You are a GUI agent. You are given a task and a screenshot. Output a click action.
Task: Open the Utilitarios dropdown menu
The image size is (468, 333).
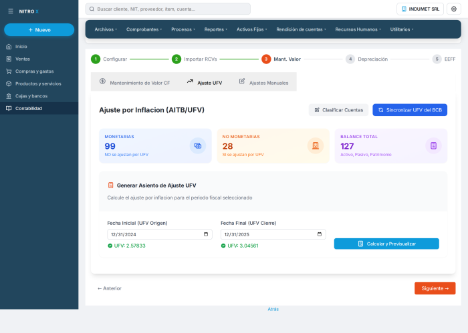click(402, 29)
